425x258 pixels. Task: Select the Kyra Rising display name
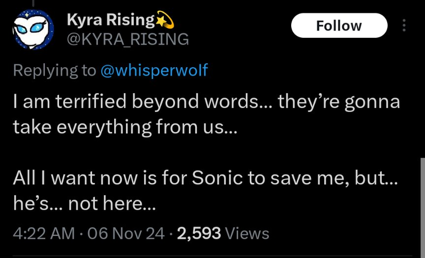point(111,20)
